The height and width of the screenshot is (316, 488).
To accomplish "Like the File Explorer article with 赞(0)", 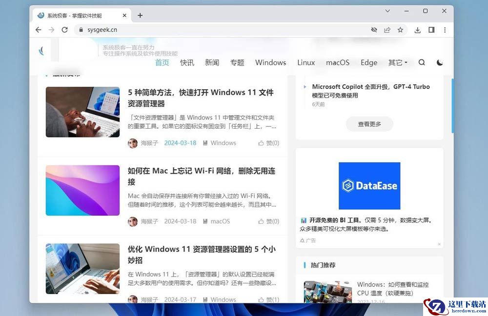I will [x=268, y=143].
